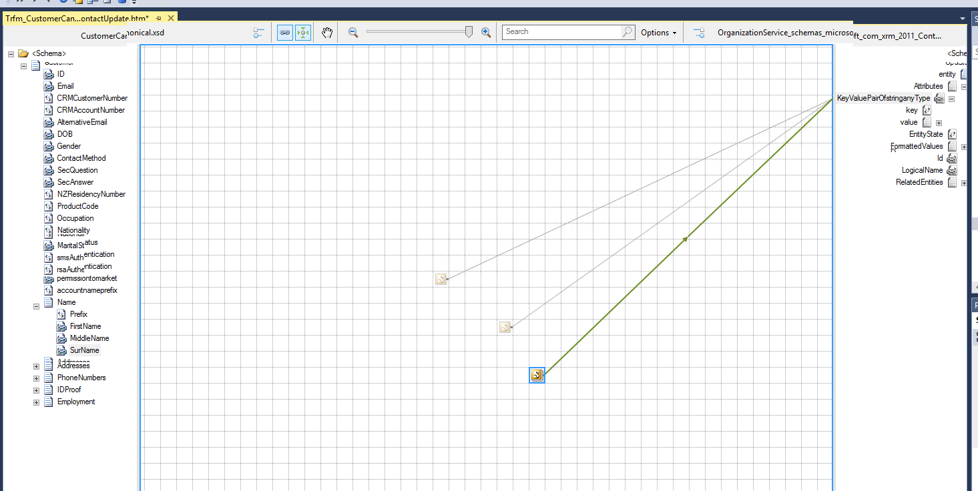Select the Email source element
This screenshot has width=978, height=491.
pyautogui.click(x=65, y=86)
